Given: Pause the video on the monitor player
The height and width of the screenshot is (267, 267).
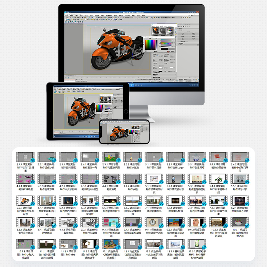Looking at the screenshot, I should [x=131, y=85].
